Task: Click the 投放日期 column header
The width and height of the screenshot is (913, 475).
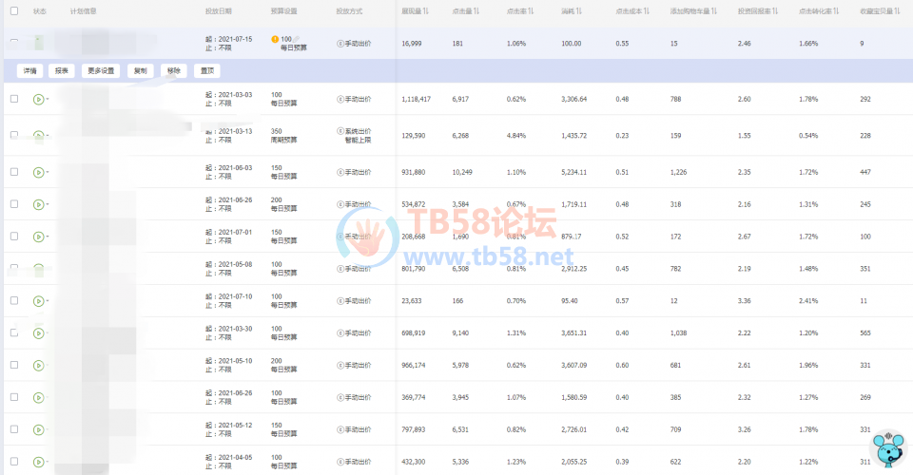Action: [x=219, y=11]
